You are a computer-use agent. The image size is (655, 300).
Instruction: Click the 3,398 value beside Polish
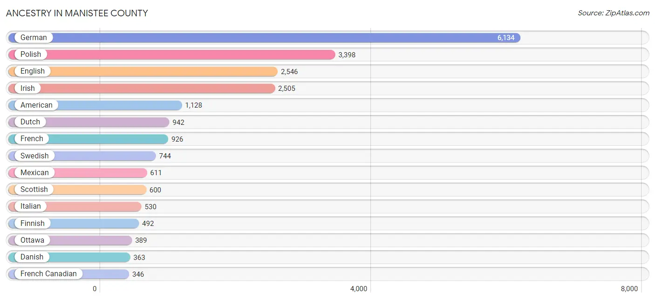pos(347,55)
